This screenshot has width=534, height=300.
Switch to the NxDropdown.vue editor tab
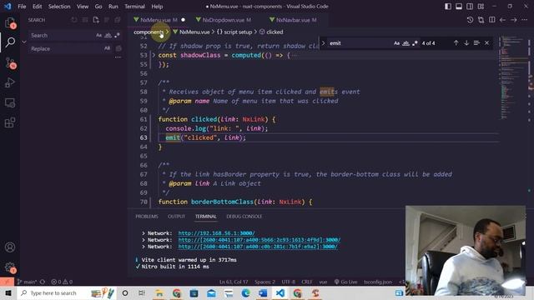[226, 20]
